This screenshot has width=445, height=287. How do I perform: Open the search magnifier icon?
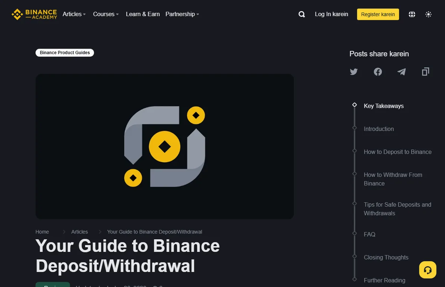click(x=302, y=14)
